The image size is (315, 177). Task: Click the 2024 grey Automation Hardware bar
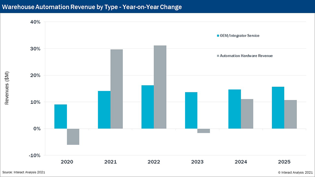[x=247, y=114]
